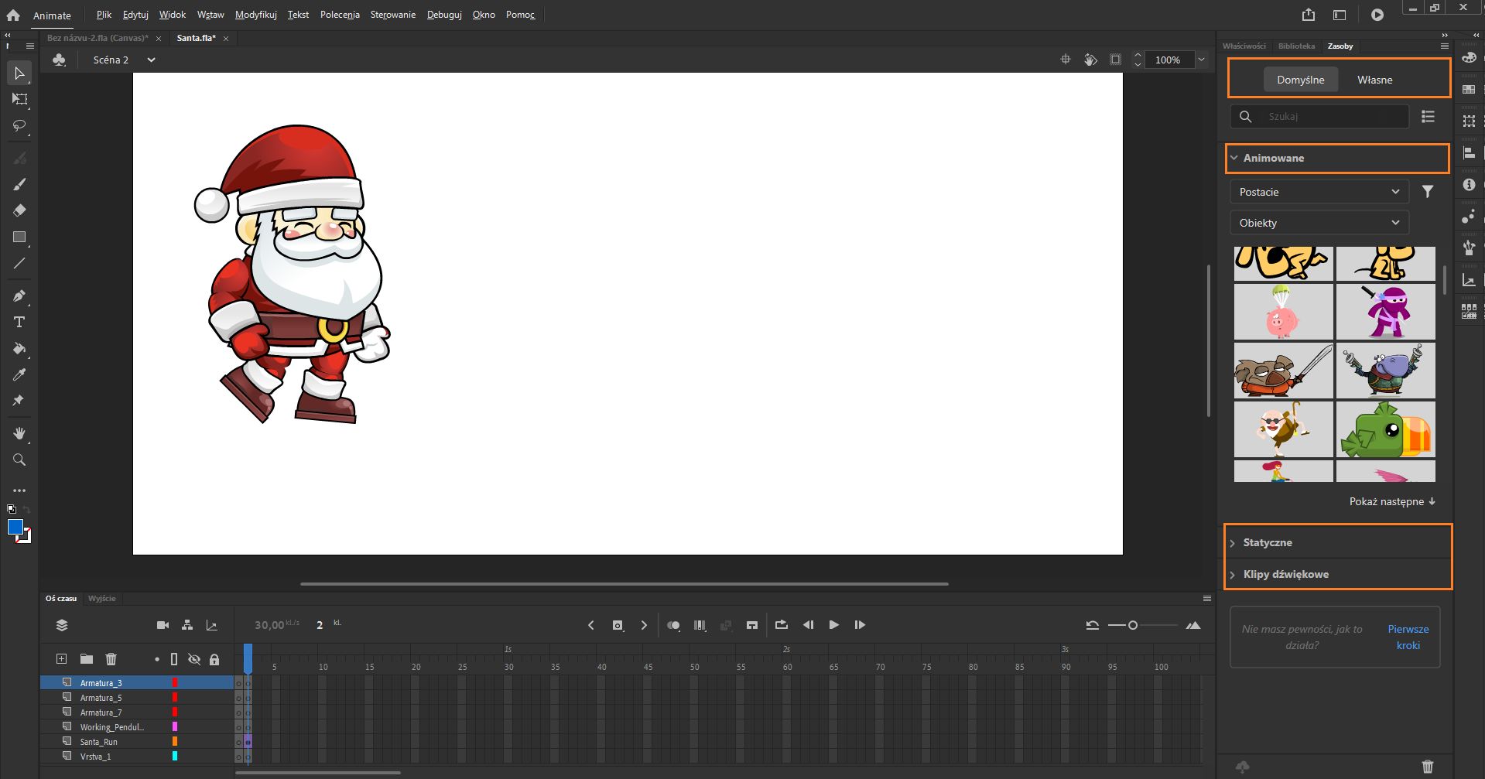
Task: Create a new layer folder
Action: (87, 659)
